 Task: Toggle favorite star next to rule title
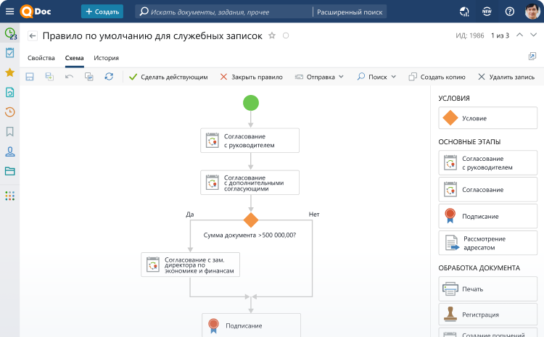pyautogui.click(x=272, y=36)
